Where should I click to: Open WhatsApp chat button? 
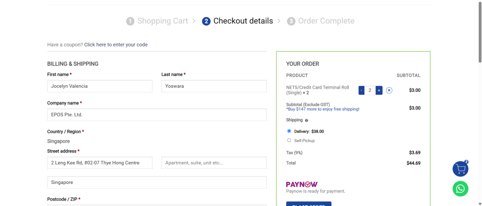click(x=460, y=189)
